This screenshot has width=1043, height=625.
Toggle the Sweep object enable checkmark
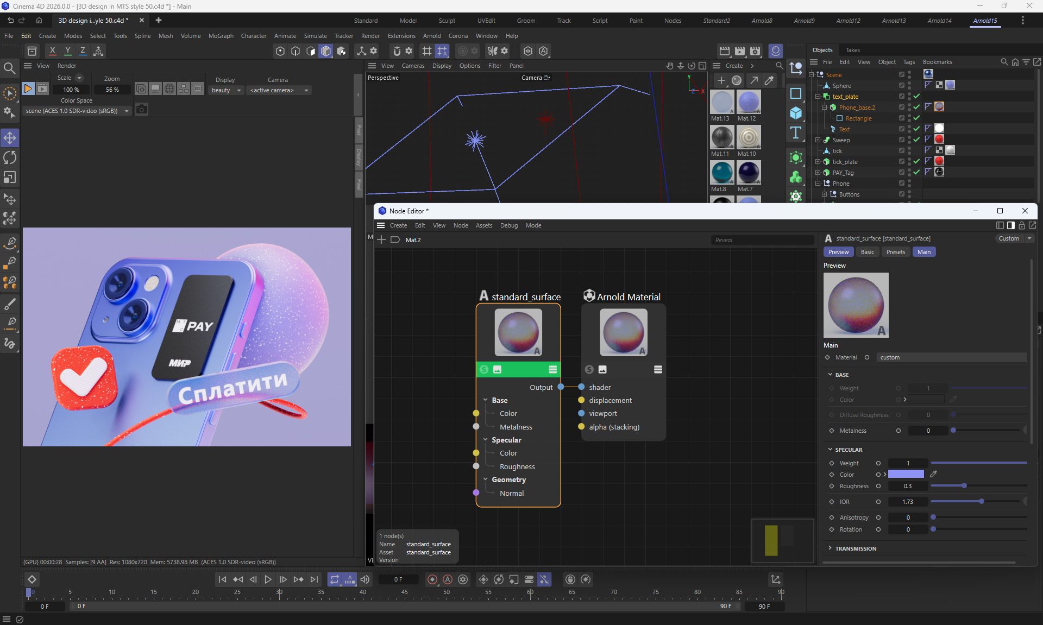916,140
